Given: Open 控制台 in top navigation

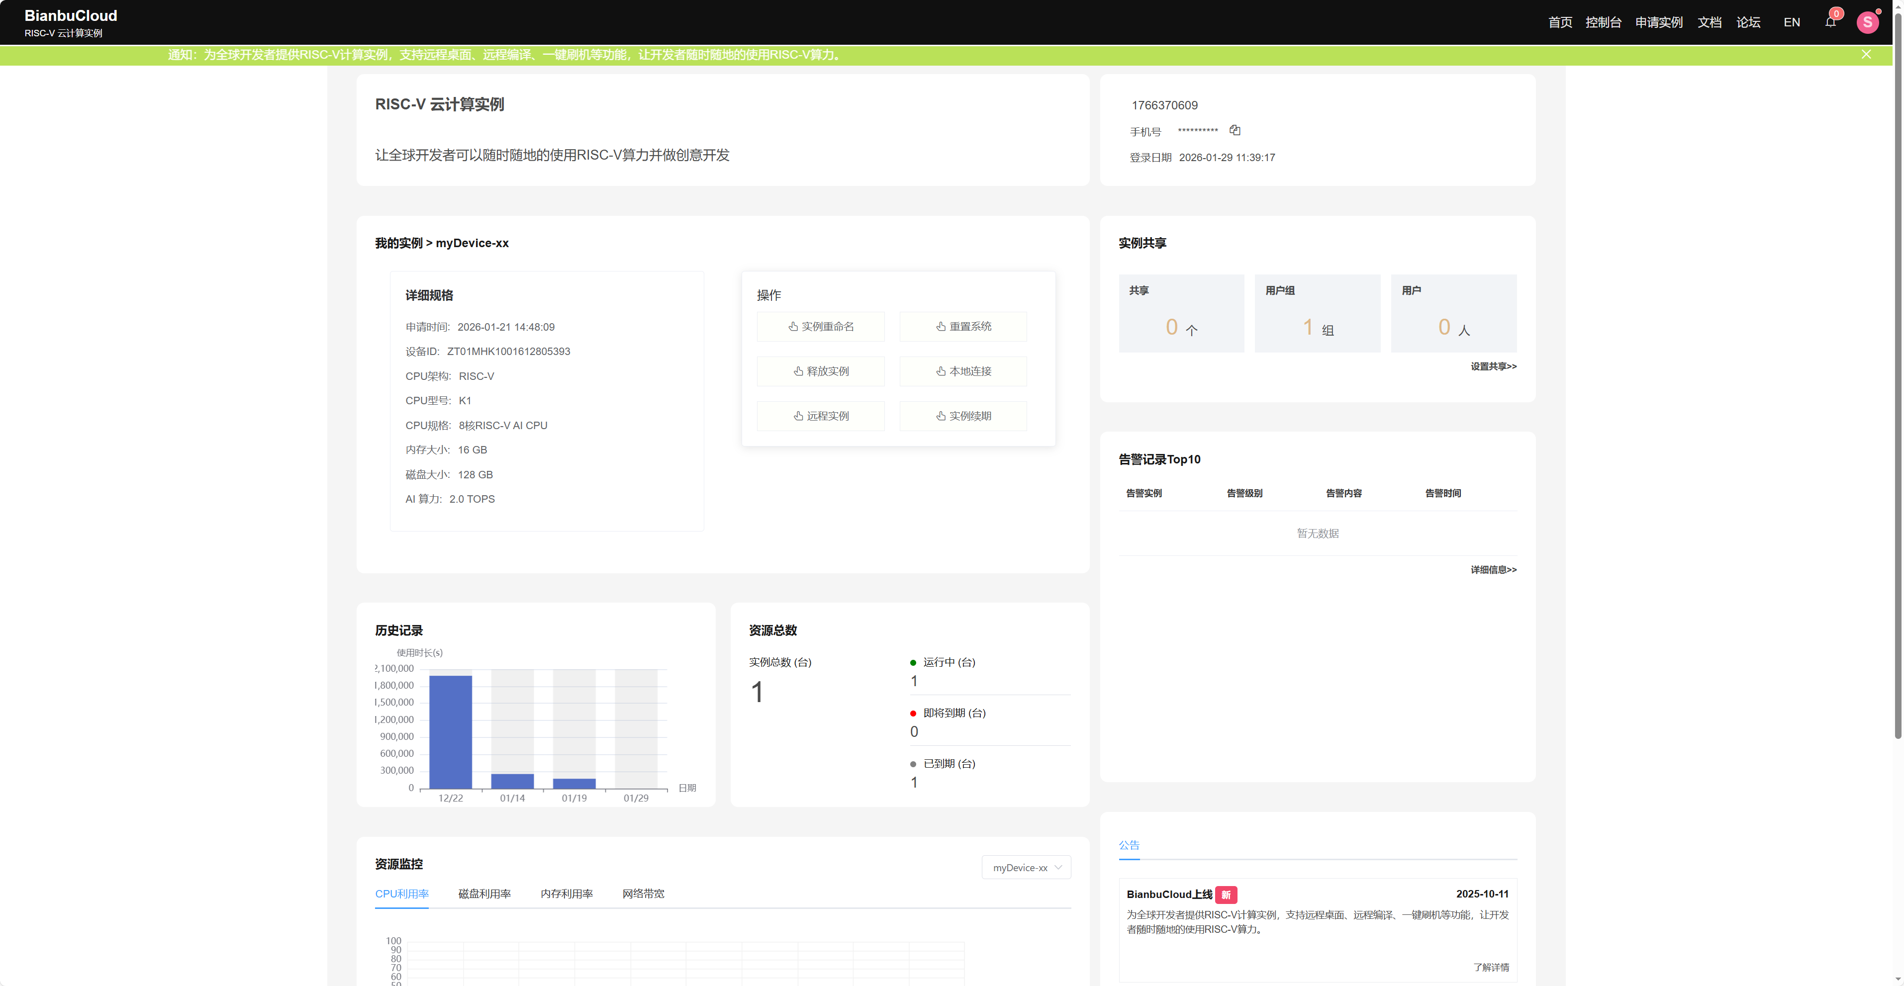Looking at the screenshot, I should 1603,22.
